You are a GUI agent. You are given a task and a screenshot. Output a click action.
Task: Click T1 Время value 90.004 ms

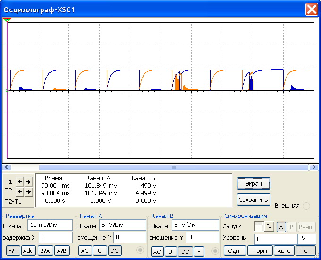(x=56, y=186)
